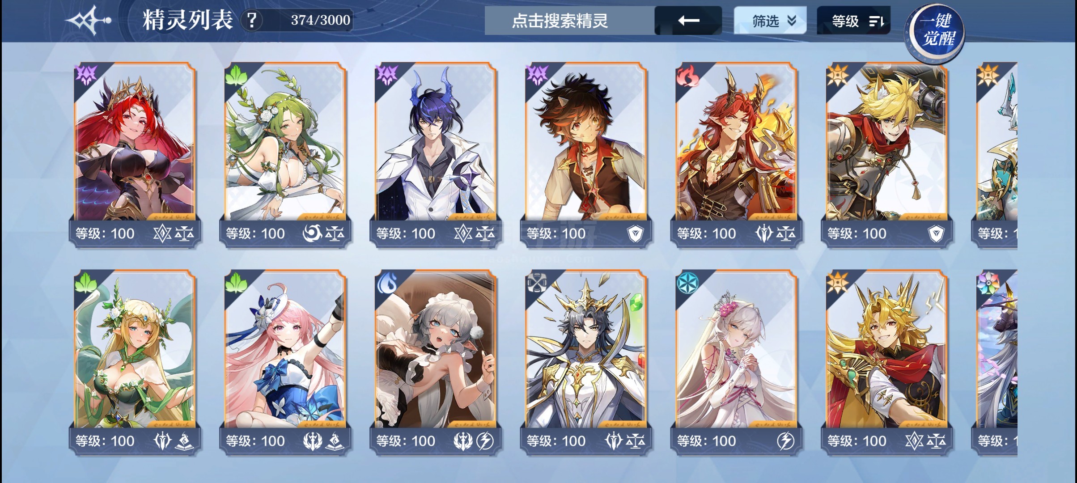1077x483 pixels.
Task: Select the red-haired crowned spirit card
Action: pos(135,154)
